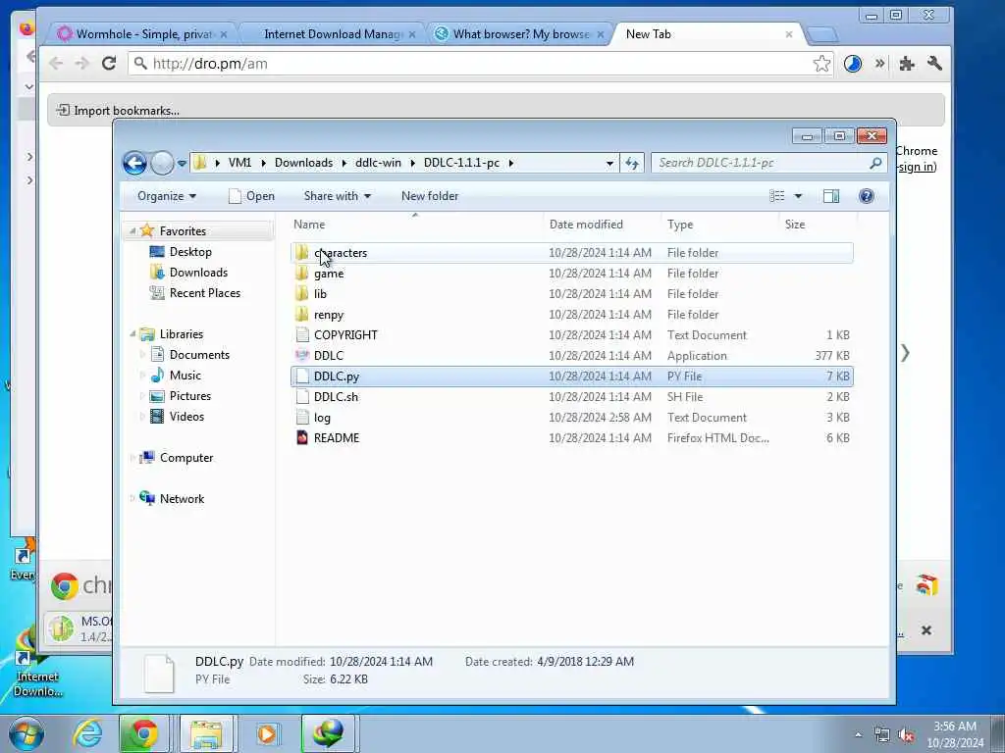The image size is (1005, 753).
Task: Show hidden system tray icons
Action: 858,734
